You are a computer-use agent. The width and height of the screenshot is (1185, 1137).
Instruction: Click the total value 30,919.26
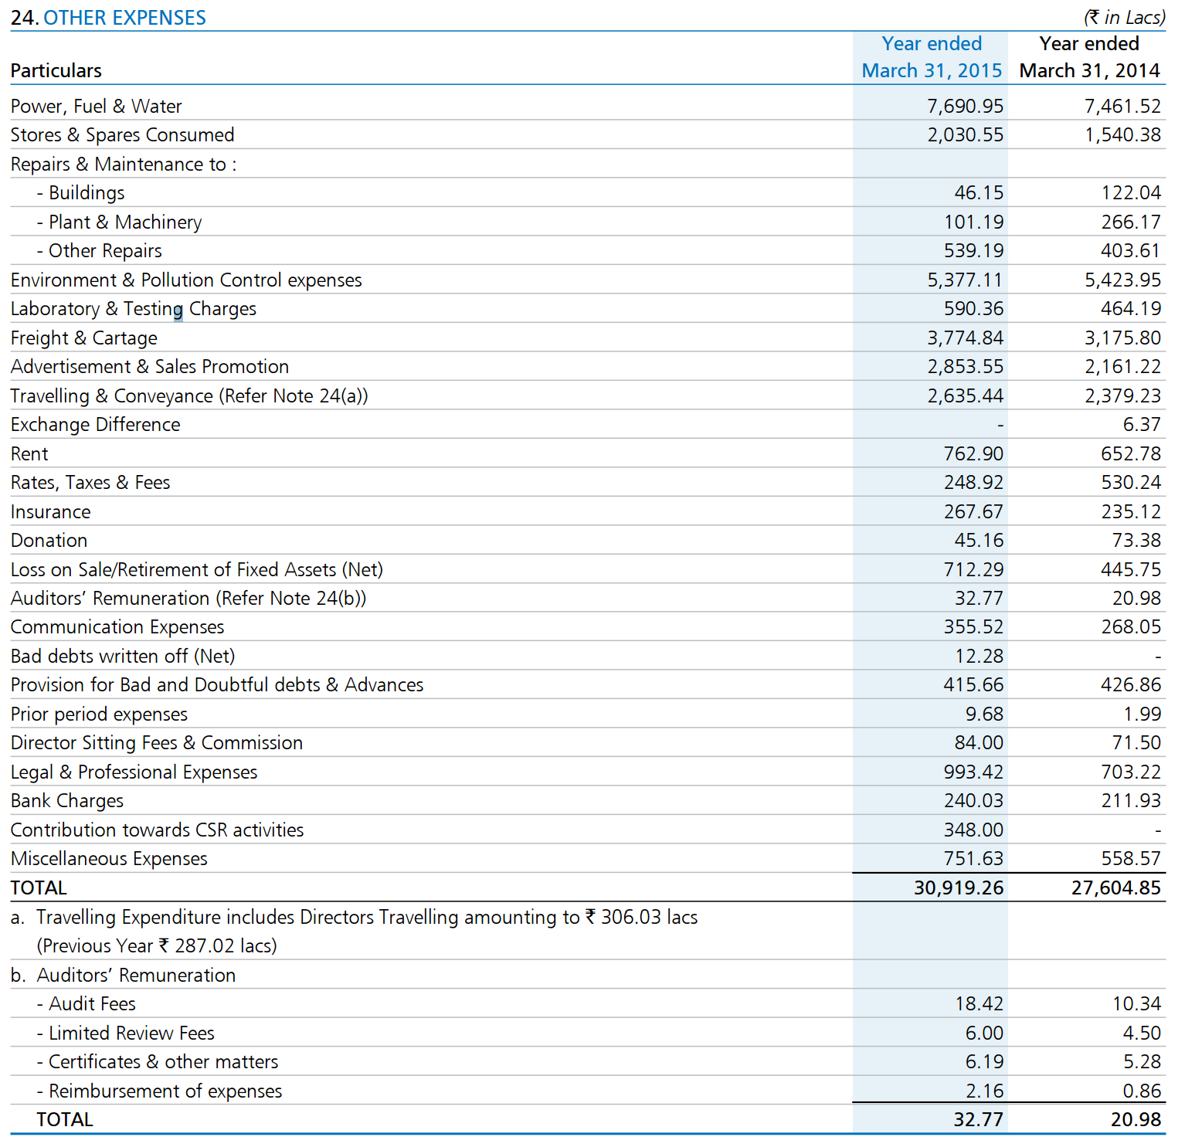coord(959,888)
